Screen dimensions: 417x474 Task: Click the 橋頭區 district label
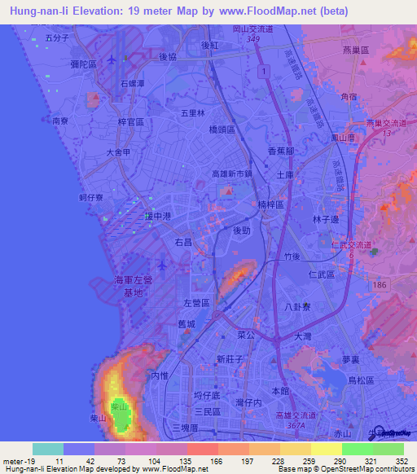coord(222,129)
